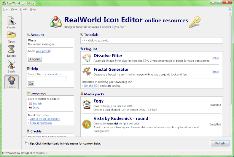The width and height of the screenshot is (234, 157).
Task: Open the Help menu
Action: [33, 9]
